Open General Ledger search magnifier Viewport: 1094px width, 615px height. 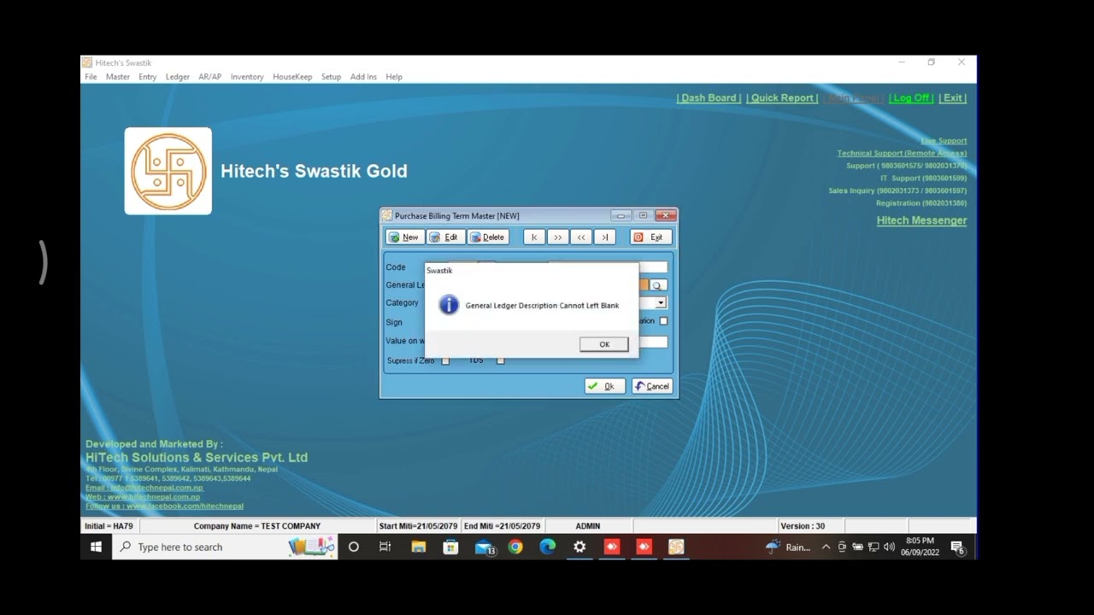pos(657,285)
